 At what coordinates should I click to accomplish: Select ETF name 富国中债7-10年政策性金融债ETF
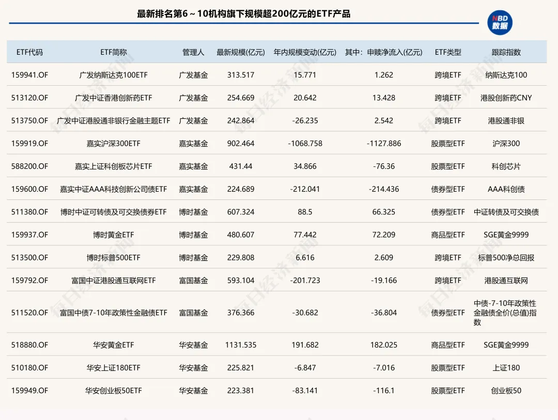click(x=114, y=313)
